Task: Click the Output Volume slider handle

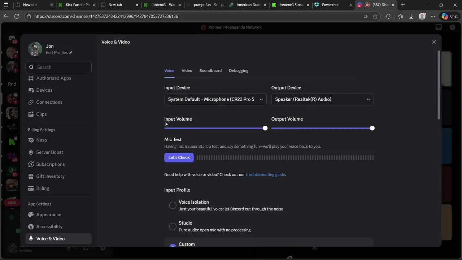Action: (372, 128)
